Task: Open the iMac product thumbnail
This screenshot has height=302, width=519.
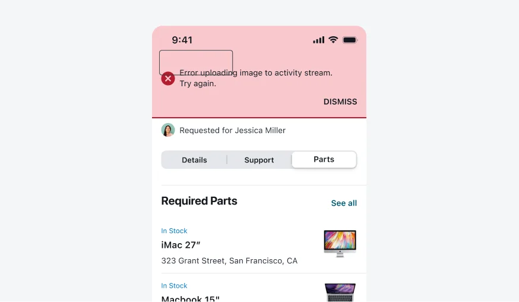Action: point(340,243)
